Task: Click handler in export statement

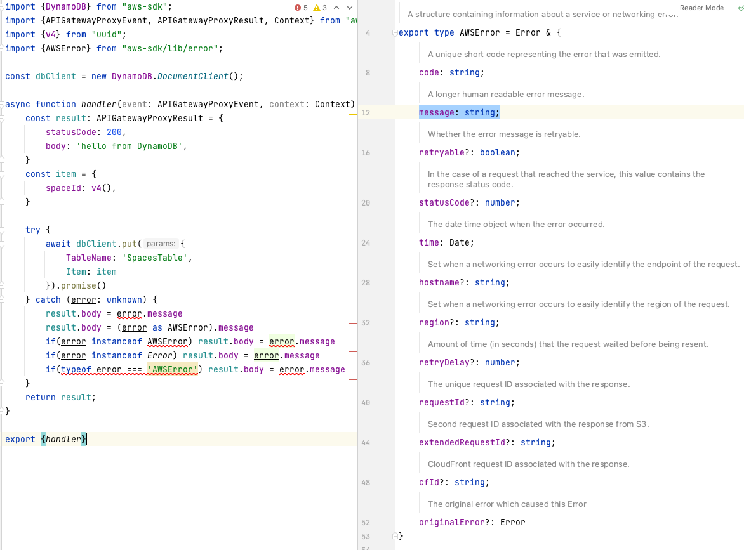Action: tap(63, 440)
